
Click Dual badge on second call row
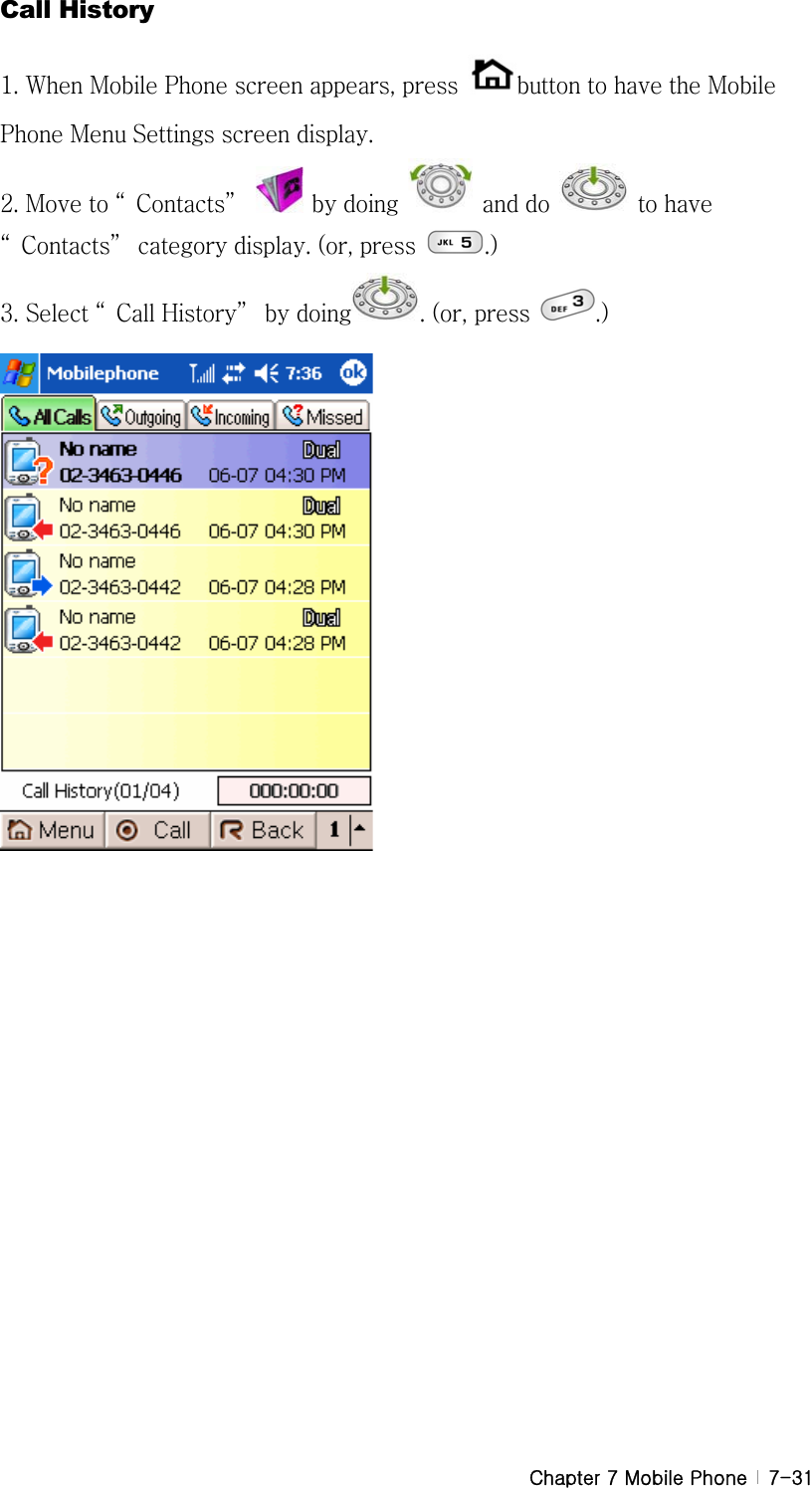(321, 506)
